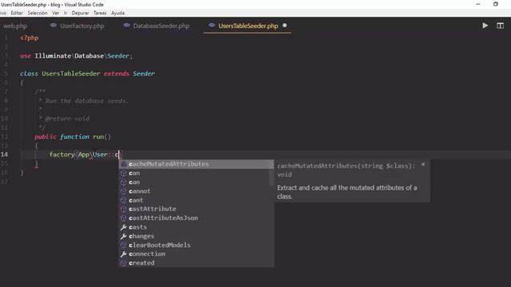511x287 pixels.
Task: Open the Ayuda menu
Action: [x=117, y=13]
